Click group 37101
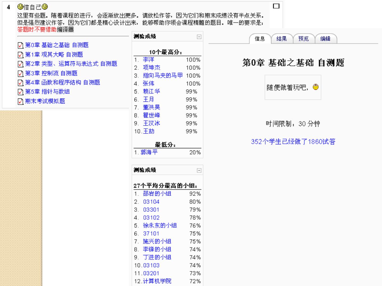The height and width of the screenshot is (286, 382). pos(151,233)
